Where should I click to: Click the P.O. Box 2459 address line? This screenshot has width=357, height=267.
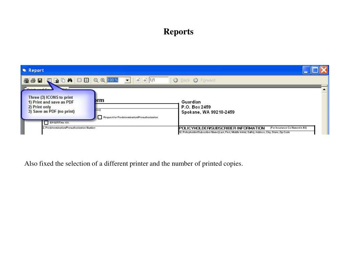[196, 107]
